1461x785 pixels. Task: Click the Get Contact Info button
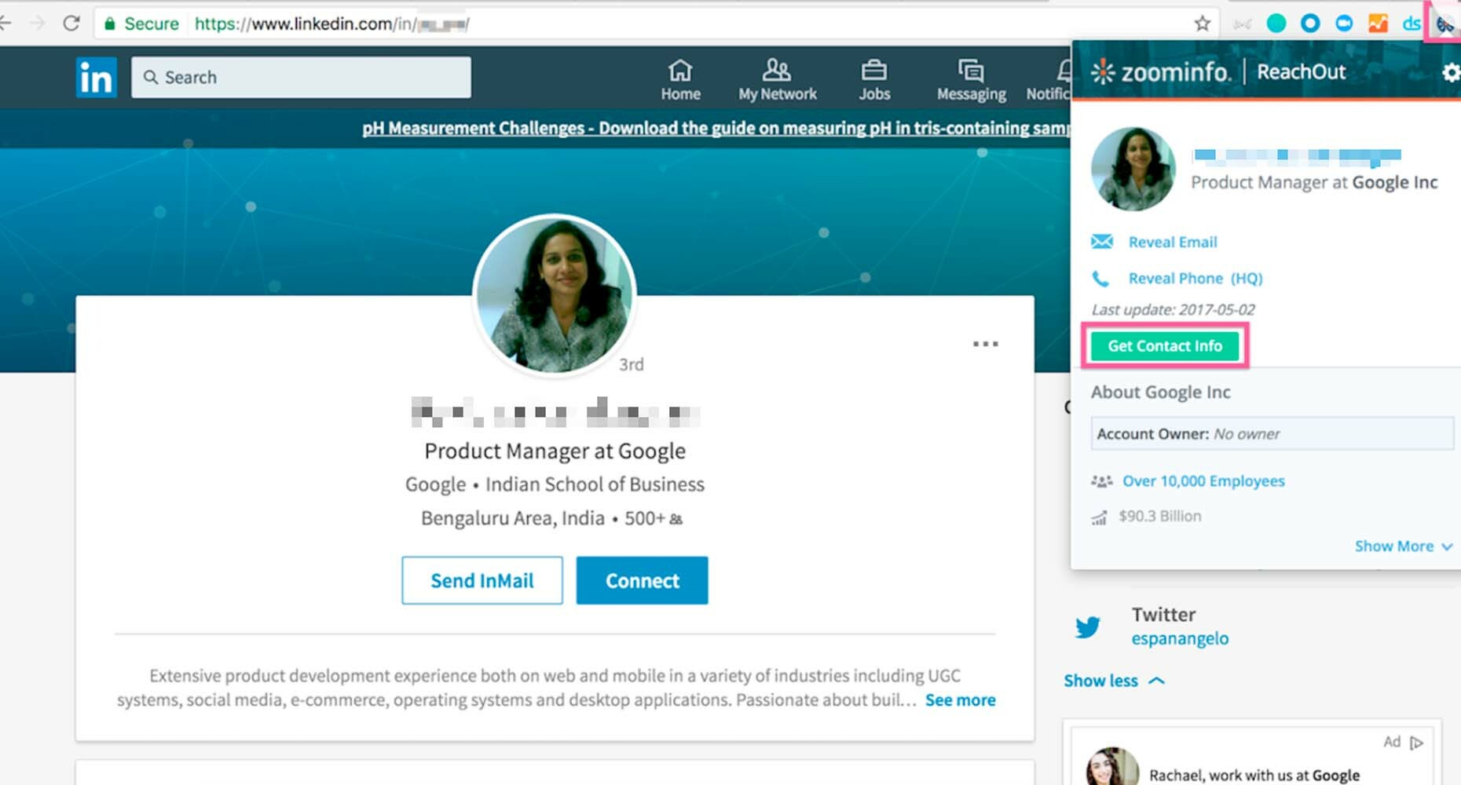(x=1165, y=345)
